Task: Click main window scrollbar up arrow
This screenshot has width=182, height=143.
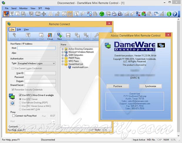Action: coord(178,19)
